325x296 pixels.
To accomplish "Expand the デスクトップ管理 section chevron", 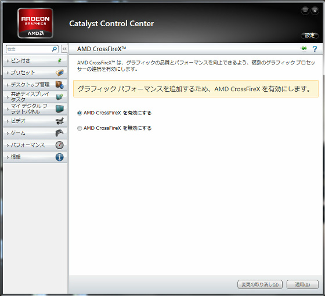I will click(8, 85).
